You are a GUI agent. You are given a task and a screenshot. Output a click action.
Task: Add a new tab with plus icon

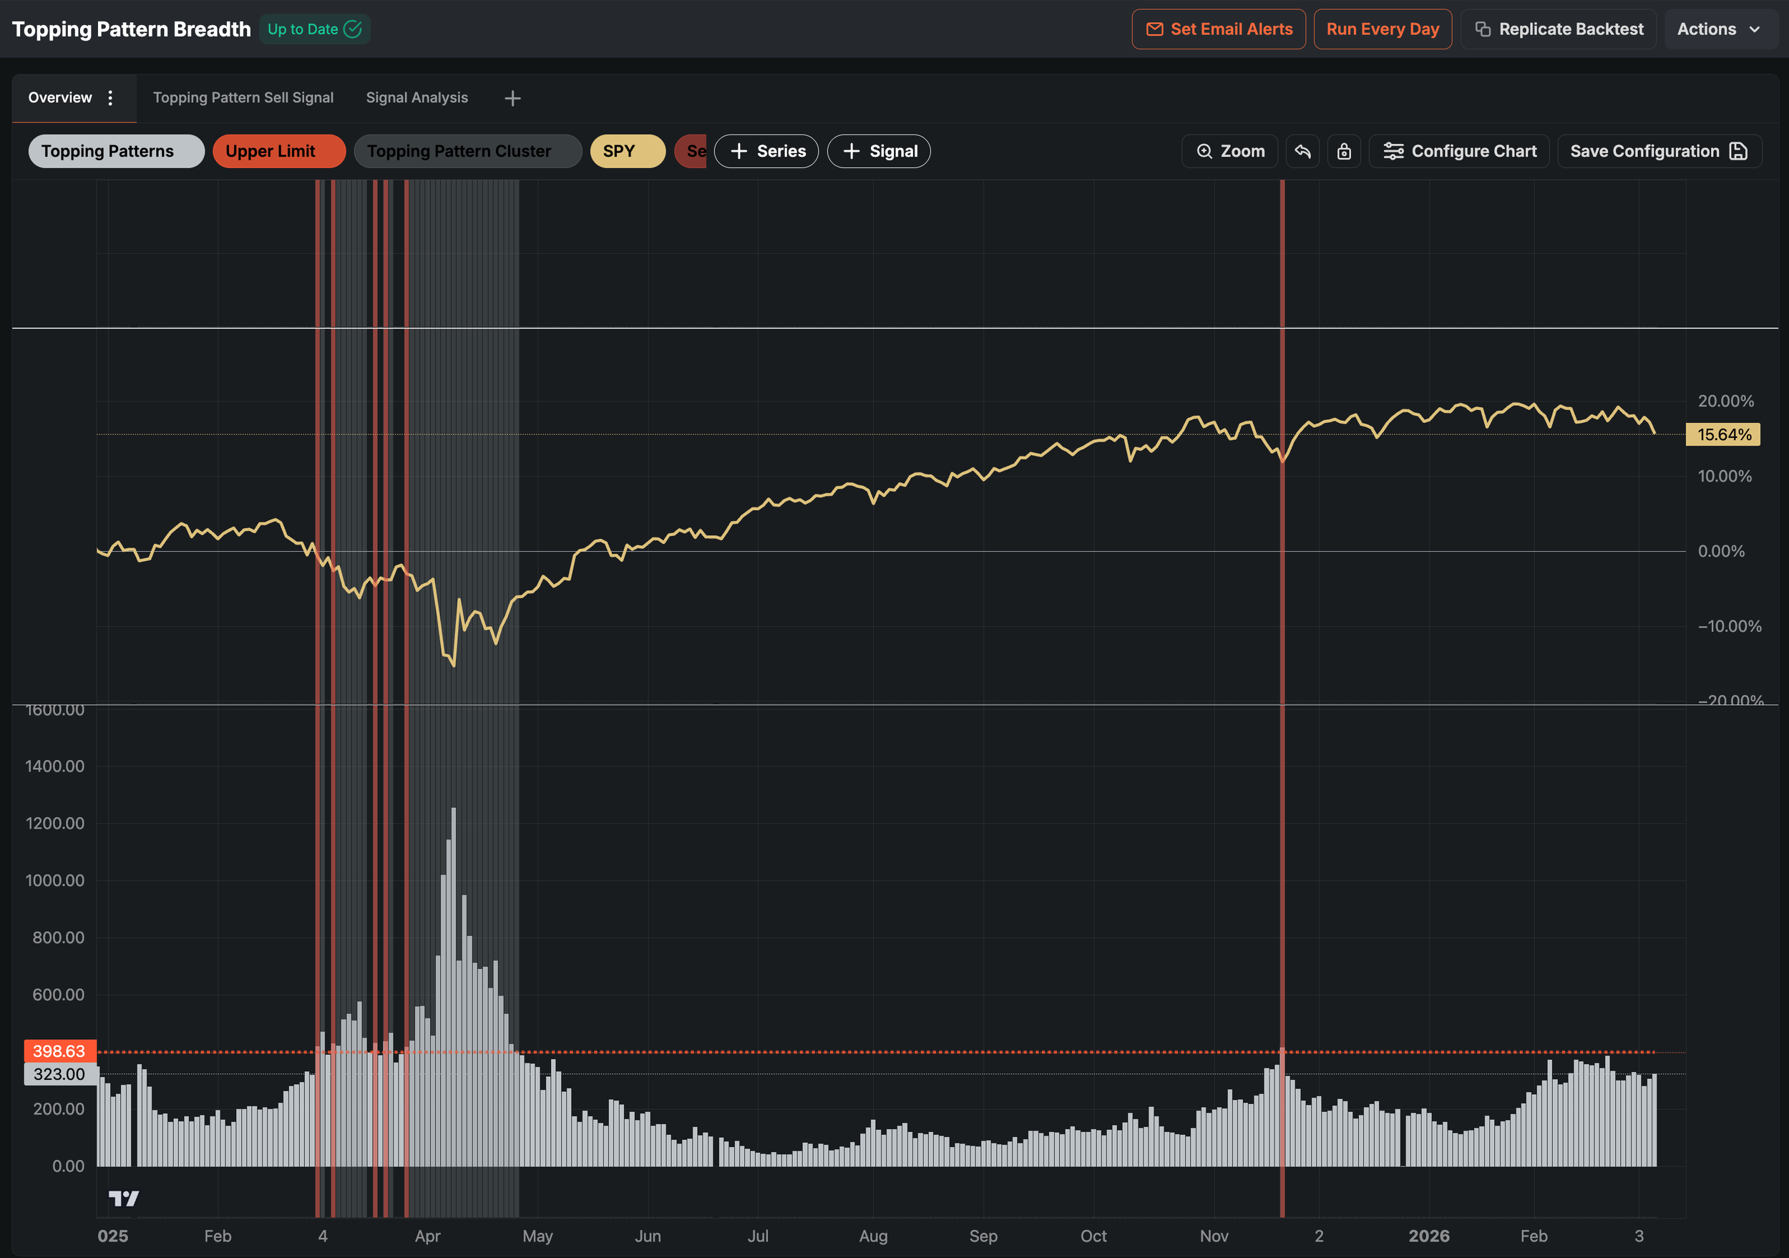pos(512,98)
